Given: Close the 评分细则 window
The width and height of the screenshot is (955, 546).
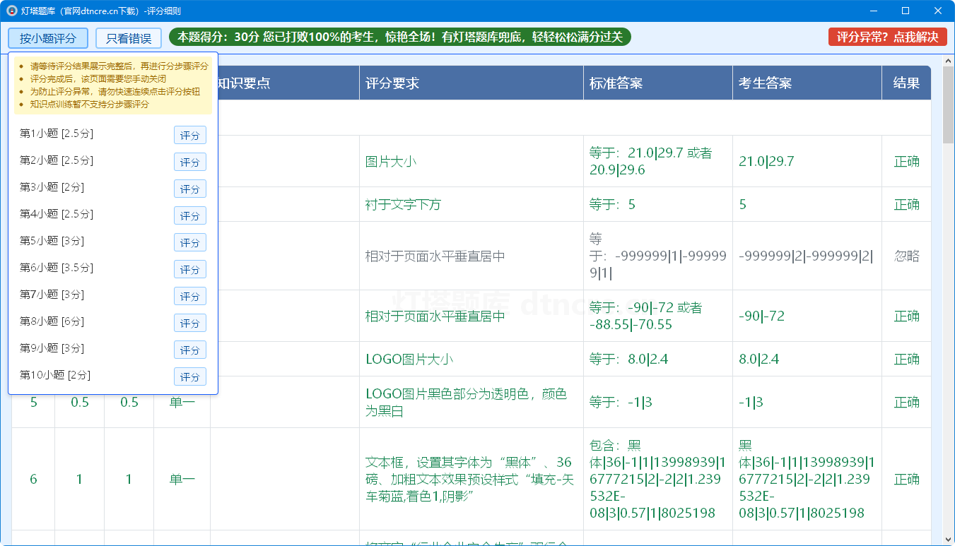Looking at the screenshot, I should 938,11.
